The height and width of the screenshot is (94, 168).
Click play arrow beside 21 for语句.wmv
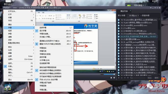click(x=119, y=28)
